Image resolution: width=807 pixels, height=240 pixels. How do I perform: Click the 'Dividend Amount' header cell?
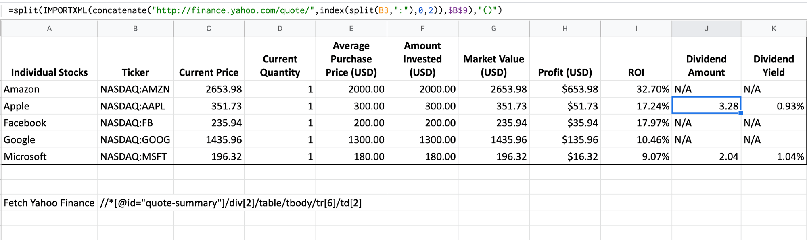click(x=707, y=59)
